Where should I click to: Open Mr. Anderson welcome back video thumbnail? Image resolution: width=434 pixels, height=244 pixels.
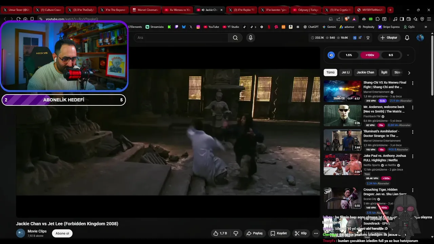click(342, 115)
